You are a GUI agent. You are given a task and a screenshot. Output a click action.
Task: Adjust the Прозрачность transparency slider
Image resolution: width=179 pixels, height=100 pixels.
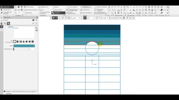coord(21,49)
